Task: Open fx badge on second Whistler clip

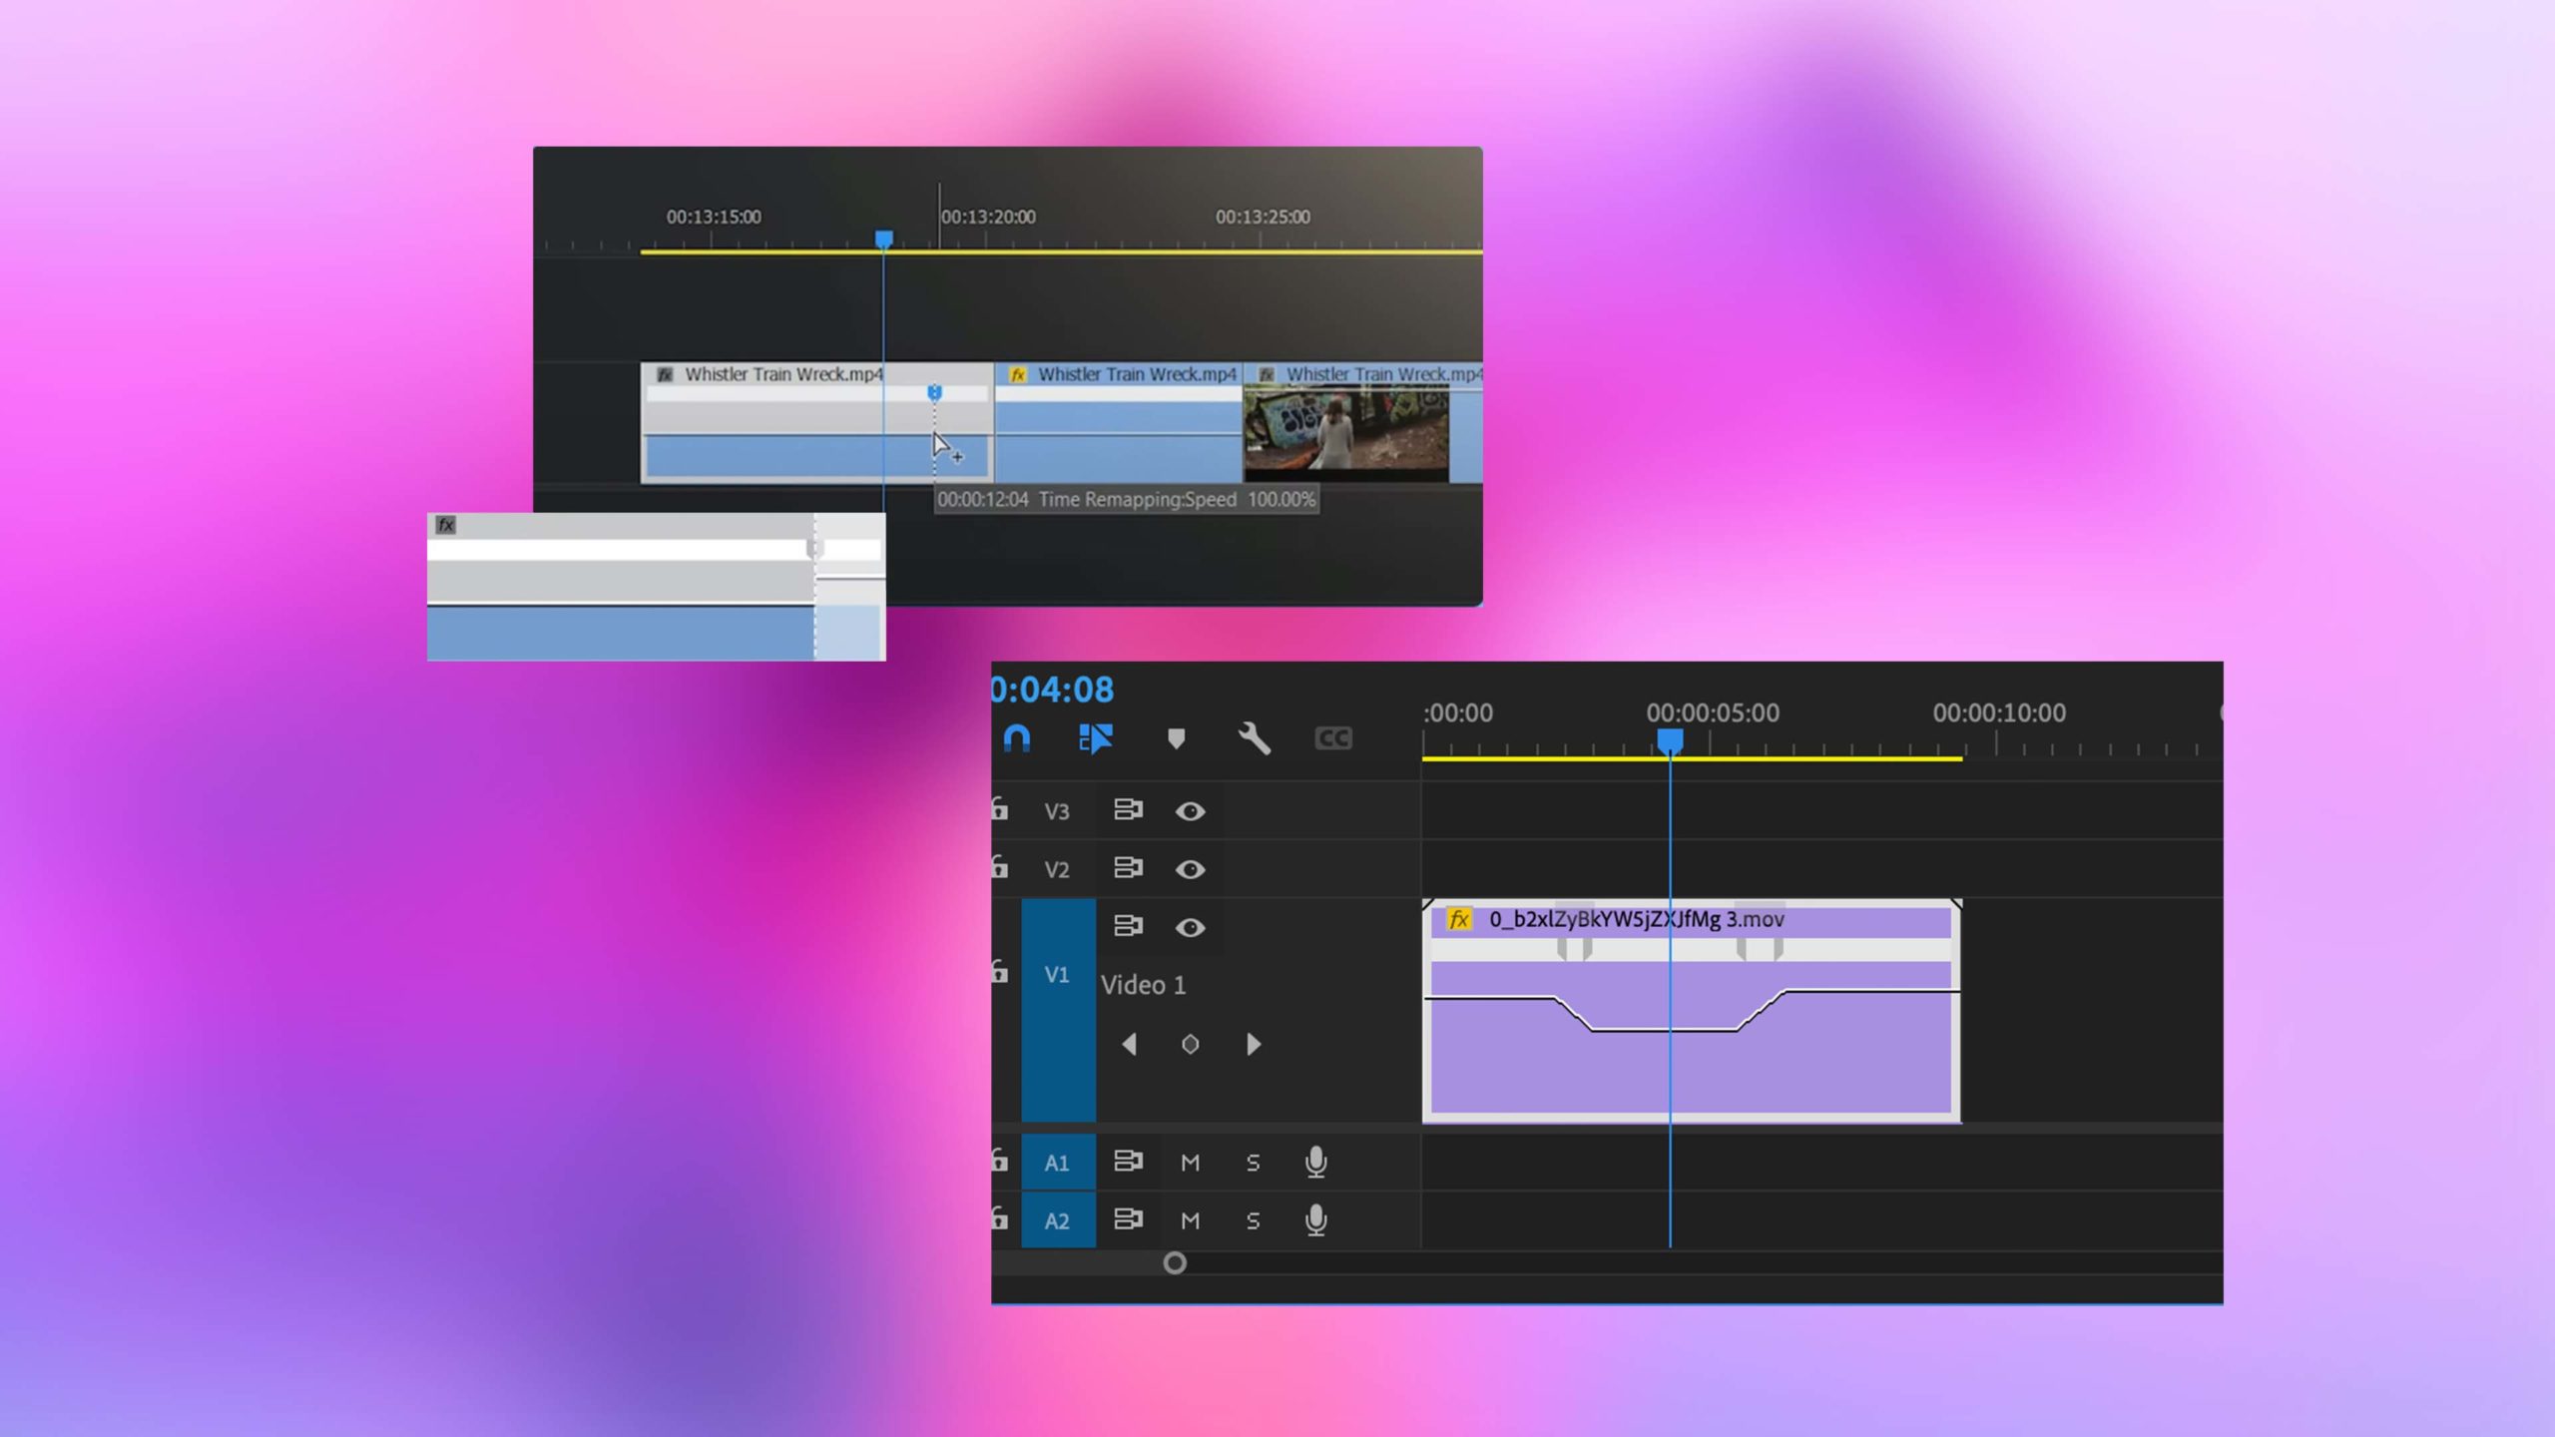Action: 1017,374
